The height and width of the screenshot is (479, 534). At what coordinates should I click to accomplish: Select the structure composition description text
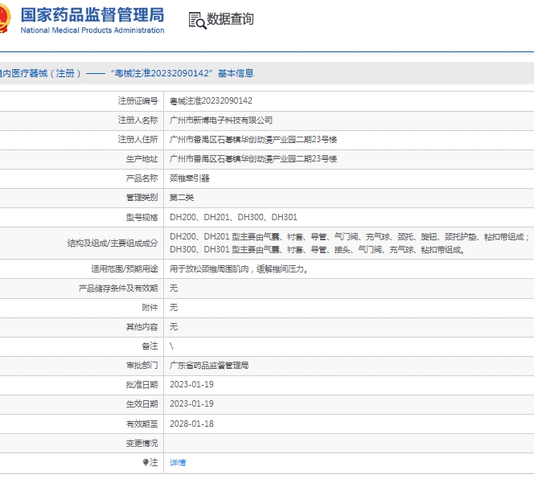349,243
